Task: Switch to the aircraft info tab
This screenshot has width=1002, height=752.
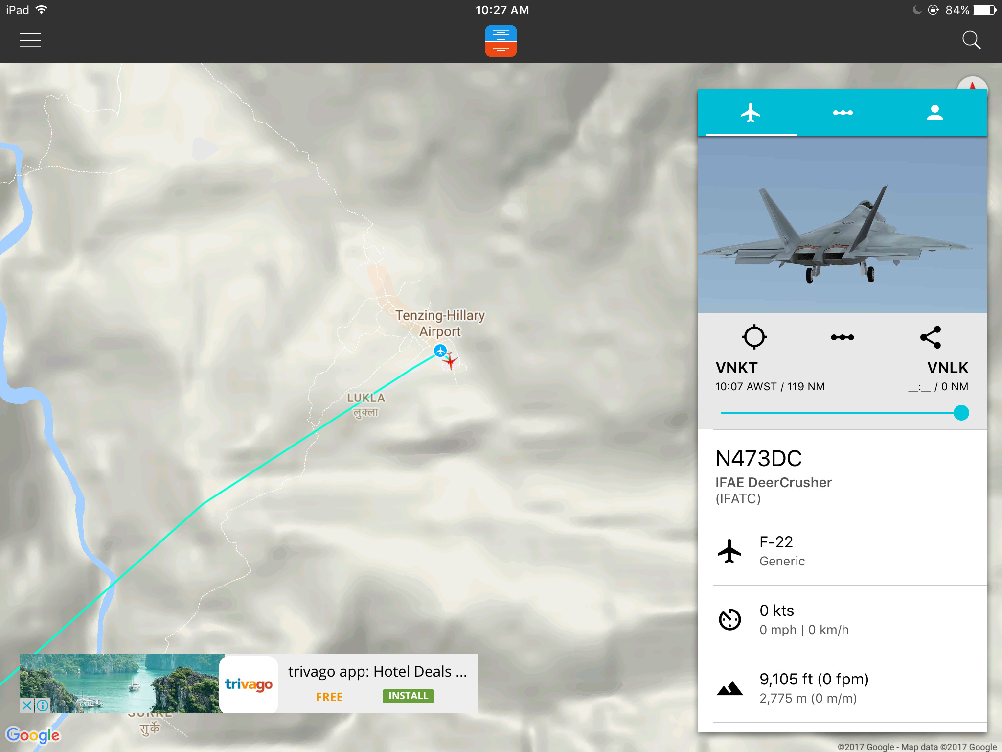Action: [x=751, y=113]
